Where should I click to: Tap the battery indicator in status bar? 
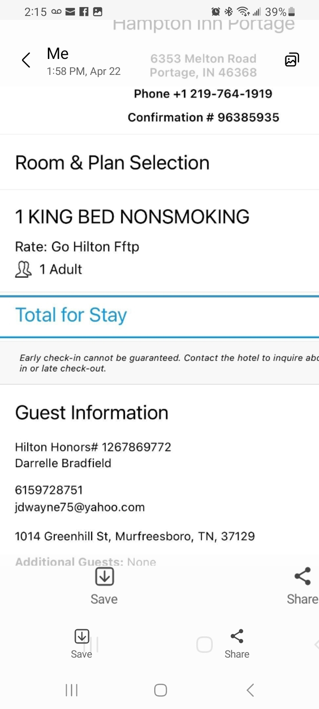pyautogui.click(x=291, y=12)
